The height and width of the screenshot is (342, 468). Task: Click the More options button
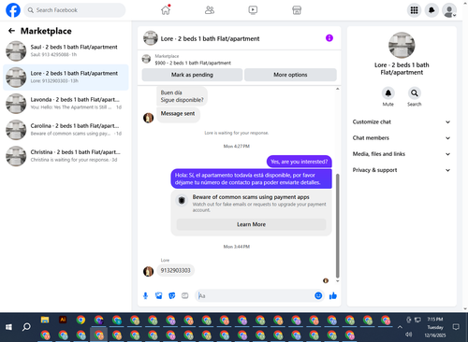click(290, 75)
